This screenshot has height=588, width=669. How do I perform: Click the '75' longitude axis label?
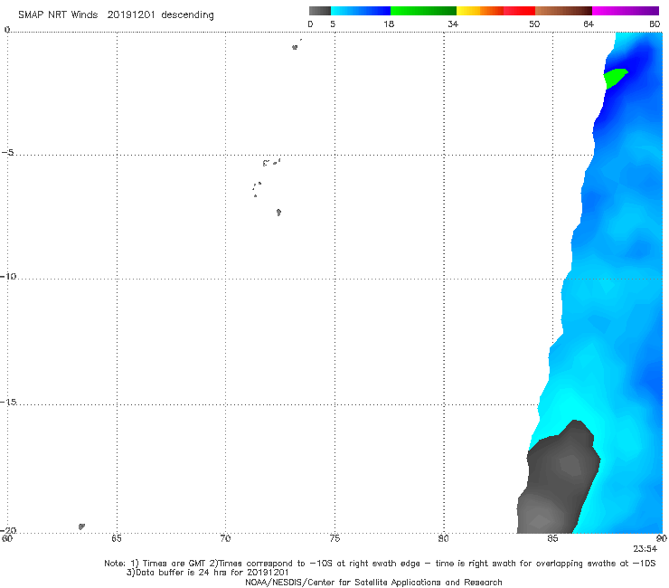(x=334, y=538)
